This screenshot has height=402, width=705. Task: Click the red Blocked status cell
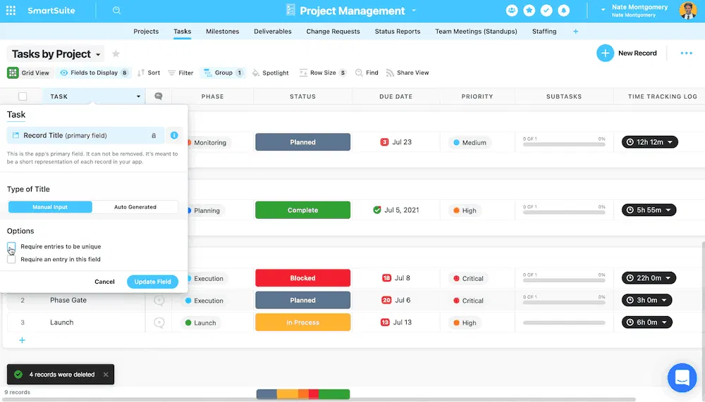[302, 278]
